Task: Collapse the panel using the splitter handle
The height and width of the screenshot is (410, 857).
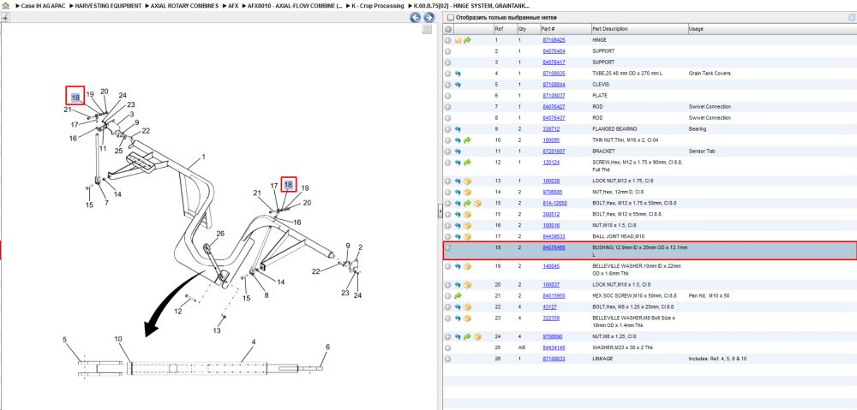Action: tap(440, 211)
